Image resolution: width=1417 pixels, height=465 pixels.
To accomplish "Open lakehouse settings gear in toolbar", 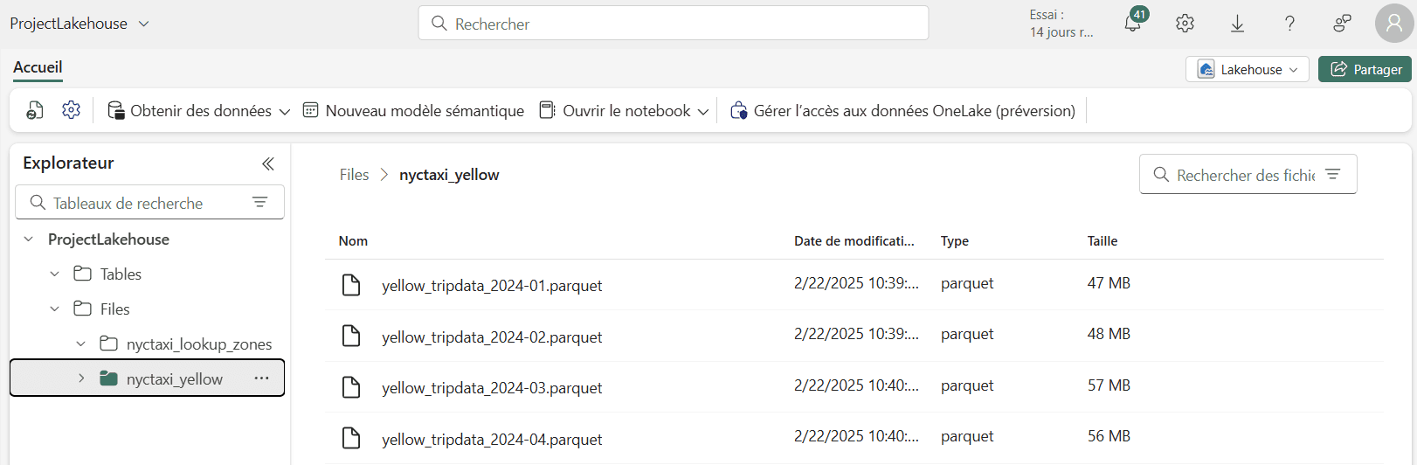I will tap(71, 110).
